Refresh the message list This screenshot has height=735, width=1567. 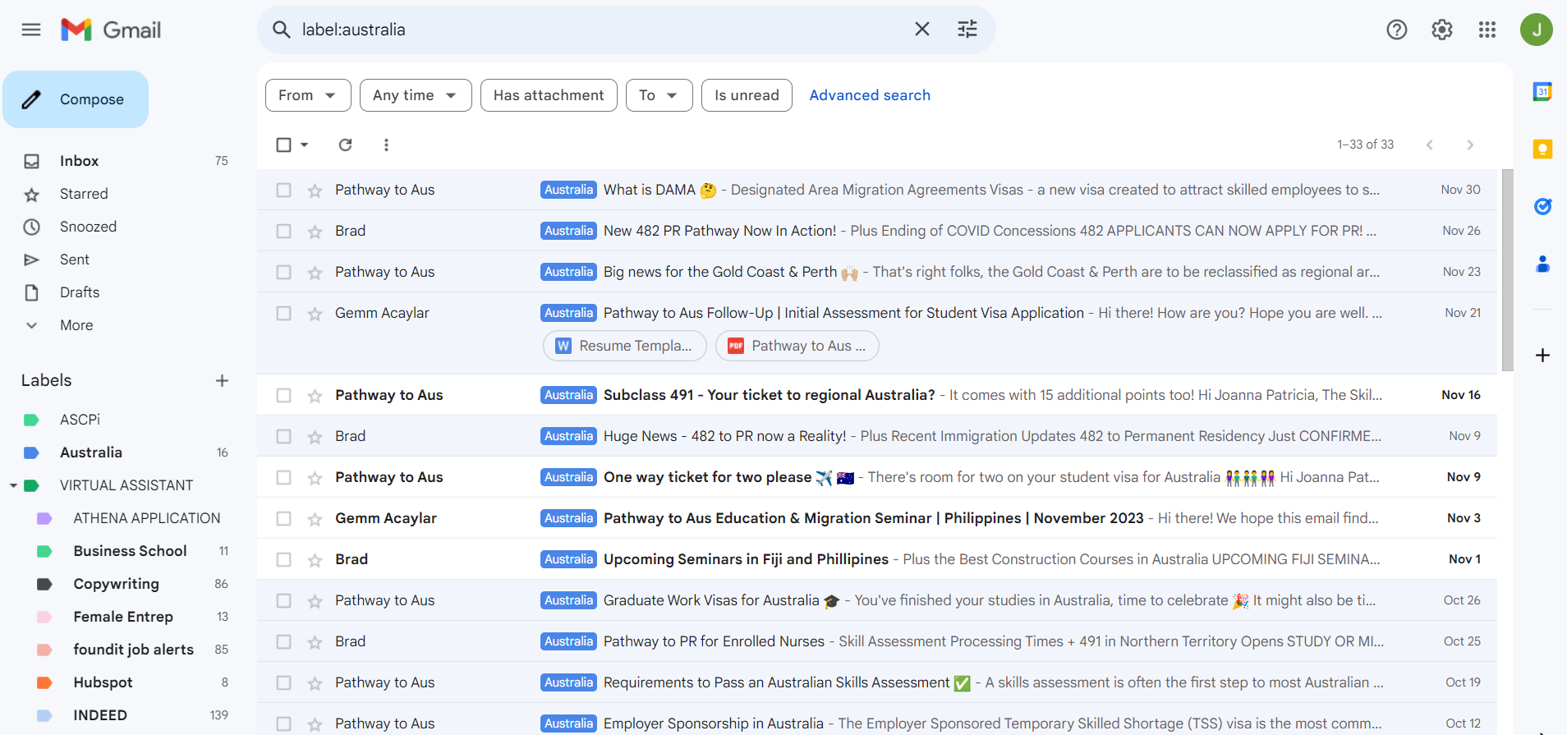coord(346,145)
